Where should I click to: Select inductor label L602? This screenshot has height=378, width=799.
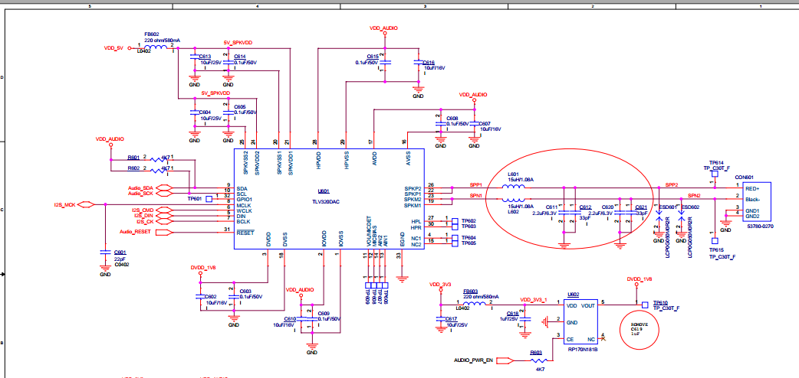tap(513, 211)
